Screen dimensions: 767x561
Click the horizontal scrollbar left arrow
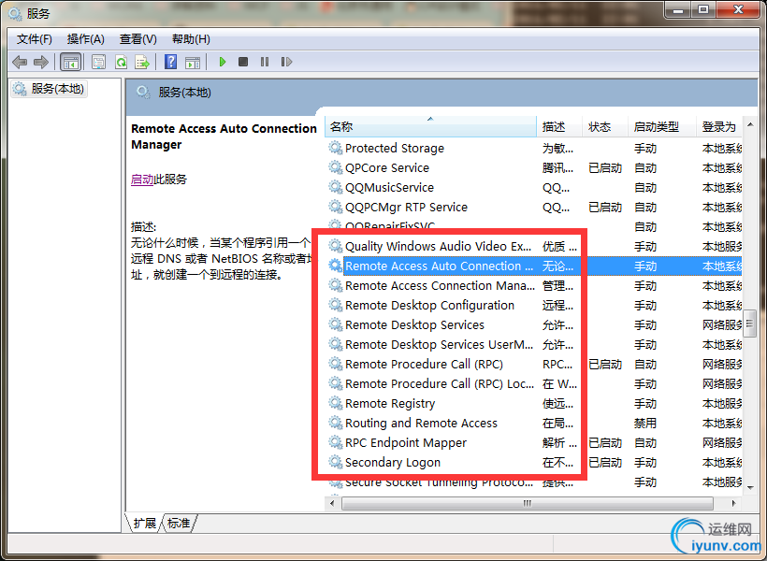pos(333,503)
